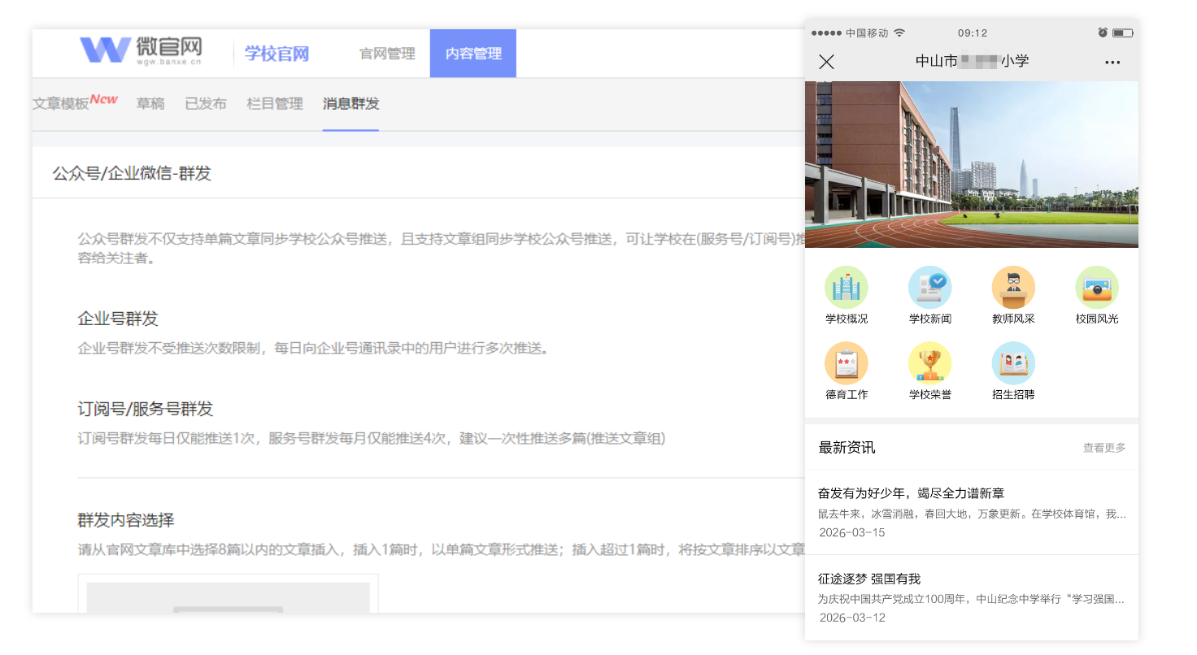
Task: Select the 内容管理 tab
Action: pos(473,54)
